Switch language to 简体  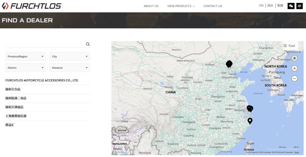[x=270, y=6]
